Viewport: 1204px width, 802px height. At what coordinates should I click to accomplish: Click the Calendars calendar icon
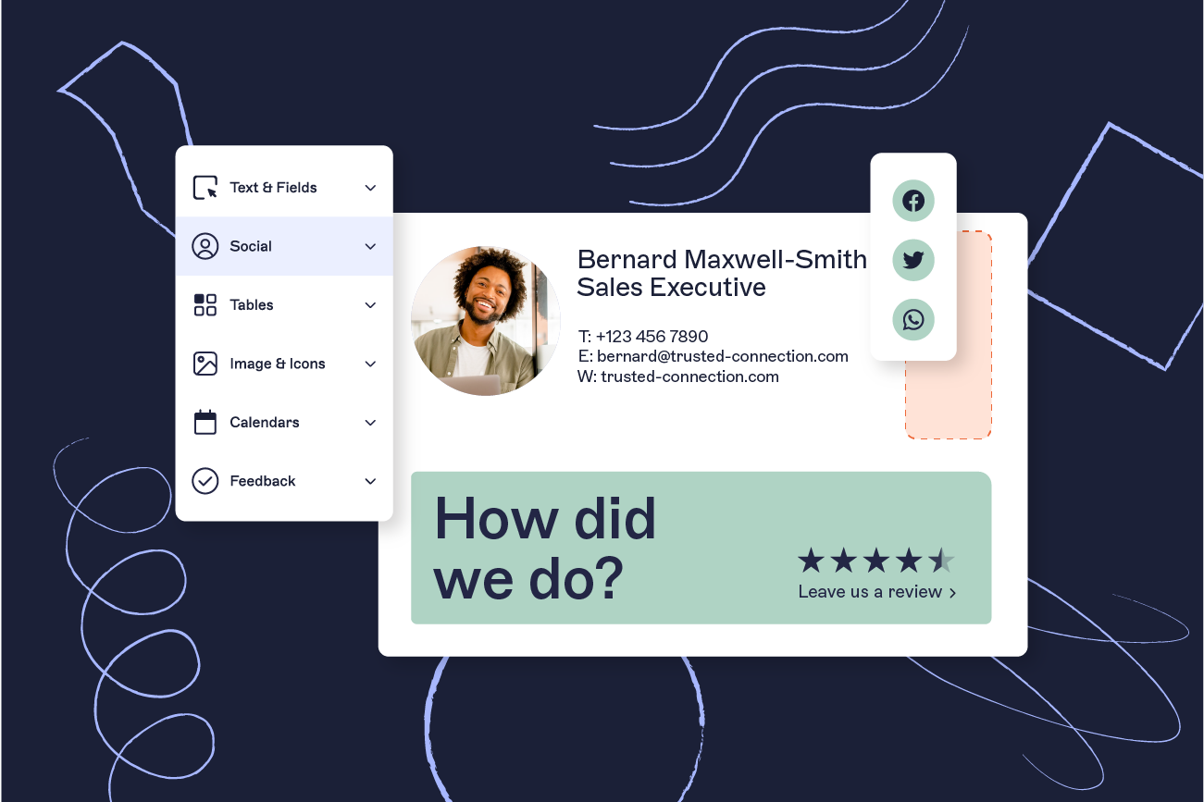pyautogui.click(x=205, y=423)
